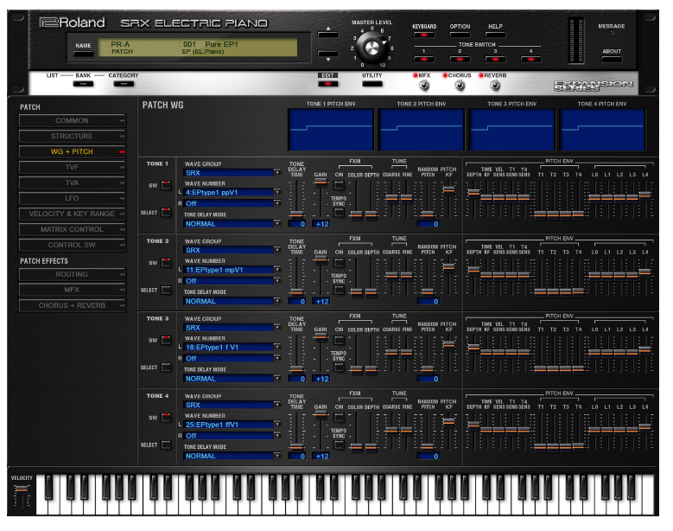Open the Tone 4 Pitch Env graph
The image size is (673, 531).
603,130
